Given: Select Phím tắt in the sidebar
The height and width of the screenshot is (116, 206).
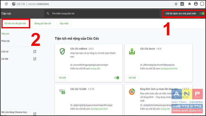Looking at the screenshot, I should [x=5, y=41].
